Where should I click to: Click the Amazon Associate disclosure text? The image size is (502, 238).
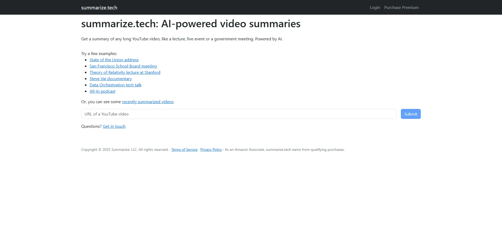tap(284, 150)
